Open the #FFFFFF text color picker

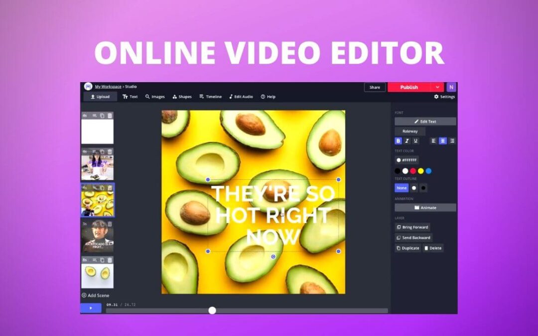pyautogui.click(x=406, y=160)
